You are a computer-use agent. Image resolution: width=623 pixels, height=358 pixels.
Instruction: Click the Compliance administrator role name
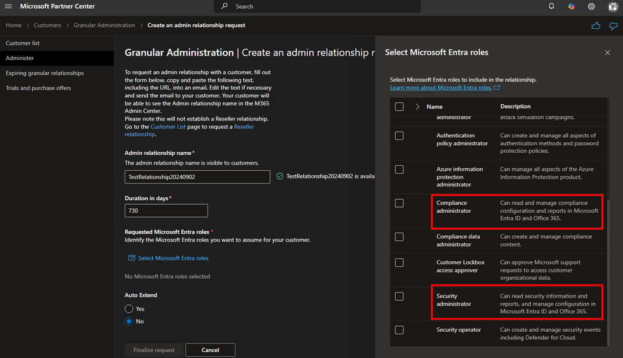point(453,206)
